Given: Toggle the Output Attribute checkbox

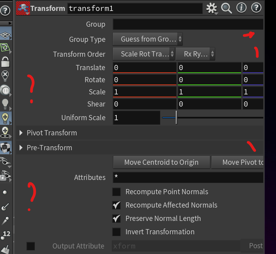Looking at the screenshot, I should 31,246.
